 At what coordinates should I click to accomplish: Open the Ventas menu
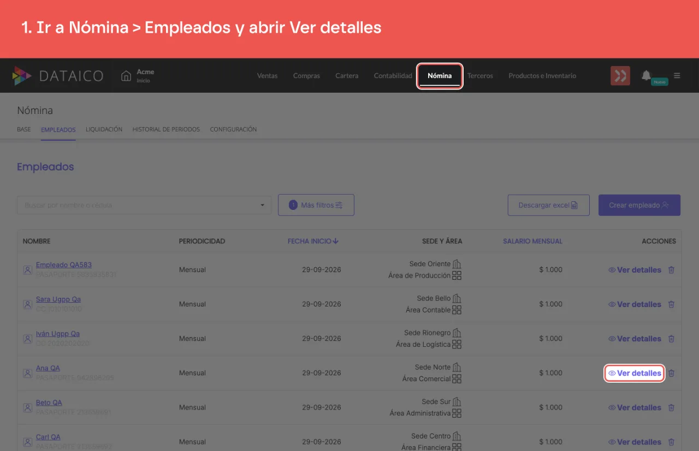coord(267,76)
